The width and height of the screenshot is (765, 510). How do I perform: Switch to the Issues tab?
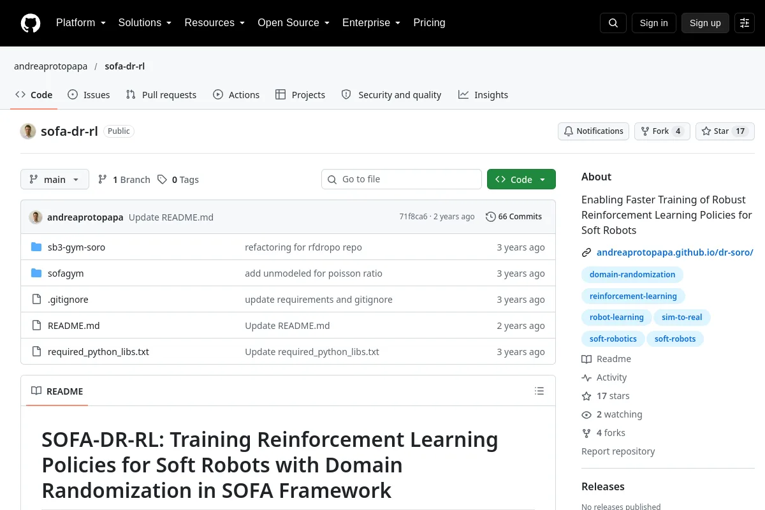89,94
